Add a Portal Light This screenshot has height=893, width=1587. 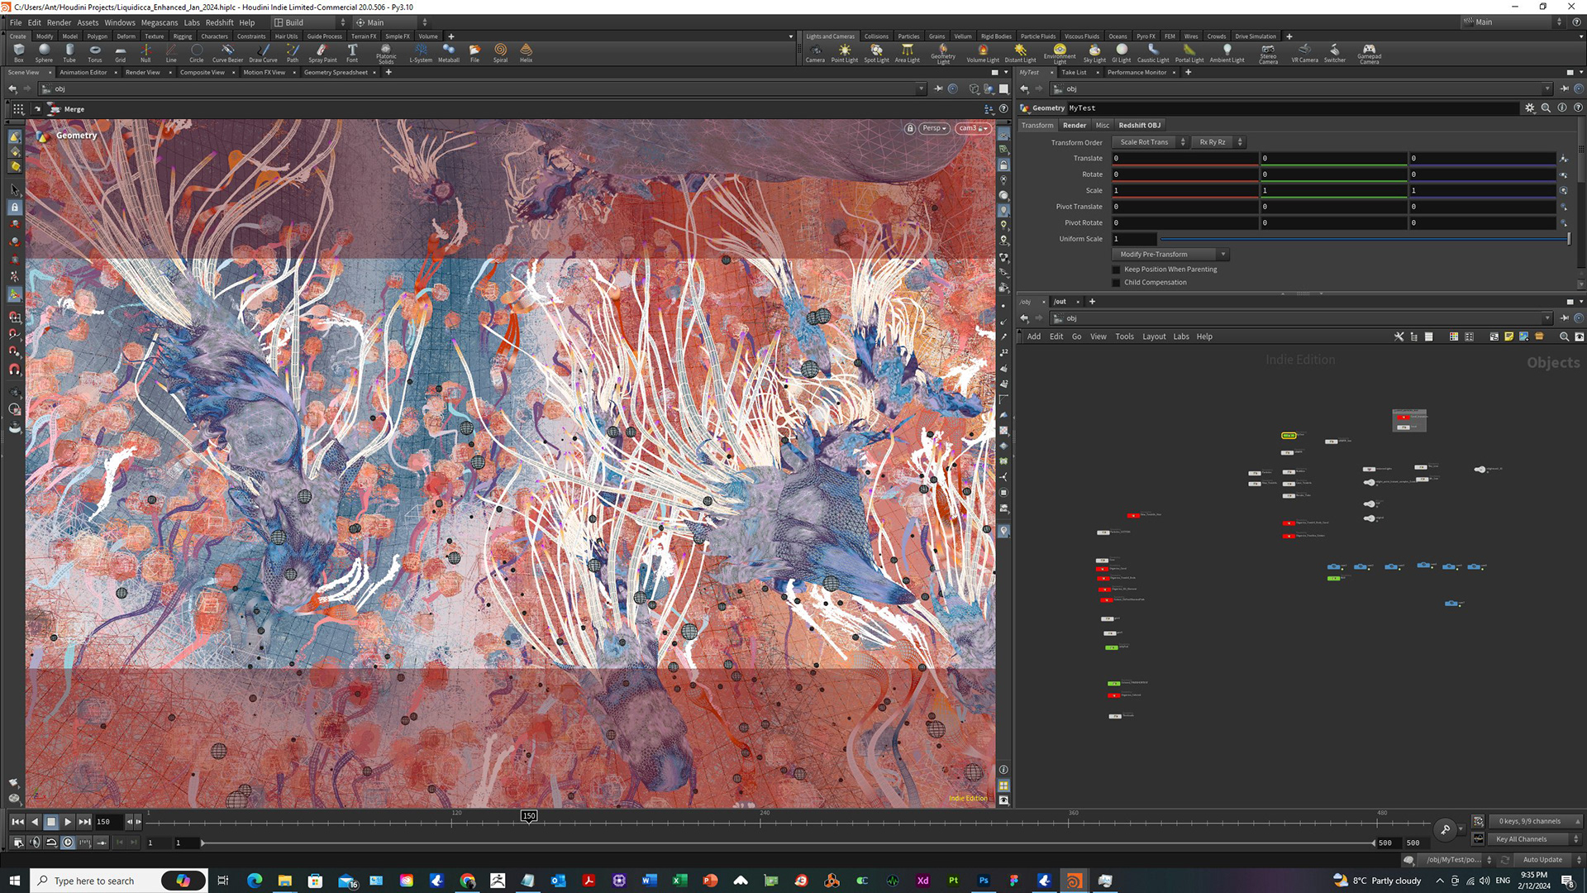(x=1189, y=53)
